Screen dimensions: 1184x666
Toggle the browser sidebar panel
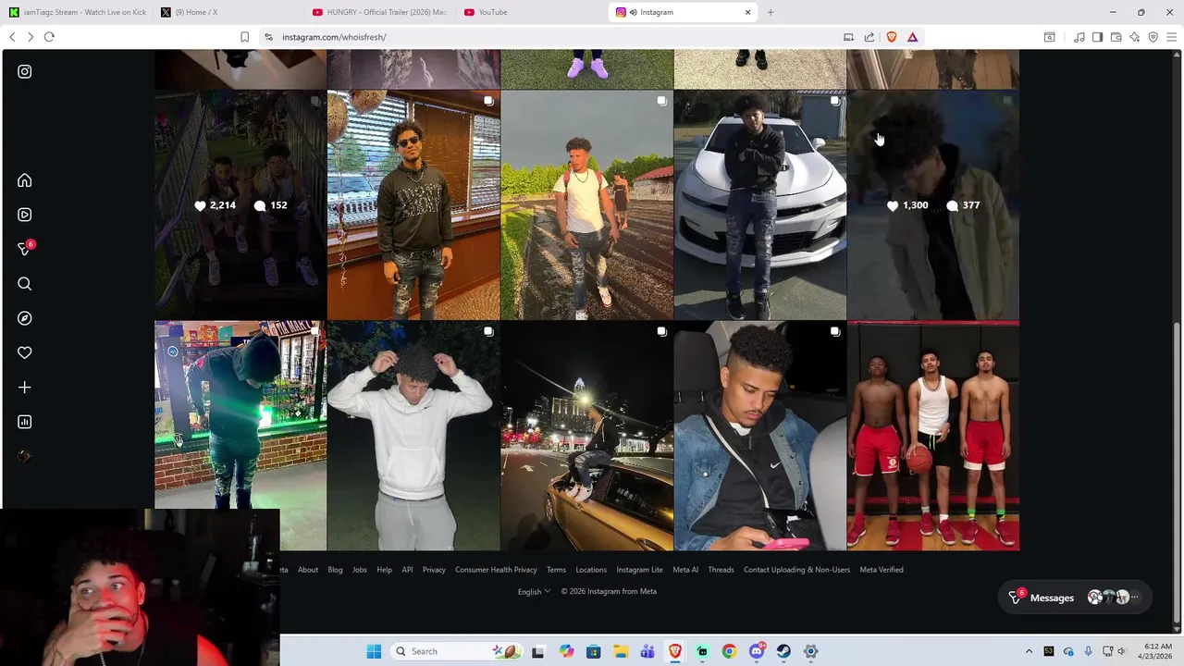click(1097, 37)
